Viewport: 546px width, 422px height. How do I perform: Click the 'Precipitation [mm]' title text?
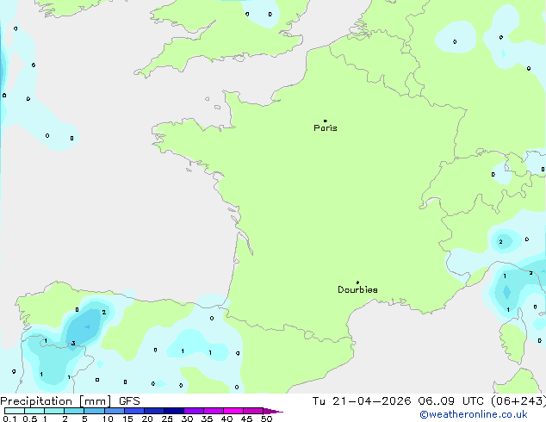(x=56, y=401)
